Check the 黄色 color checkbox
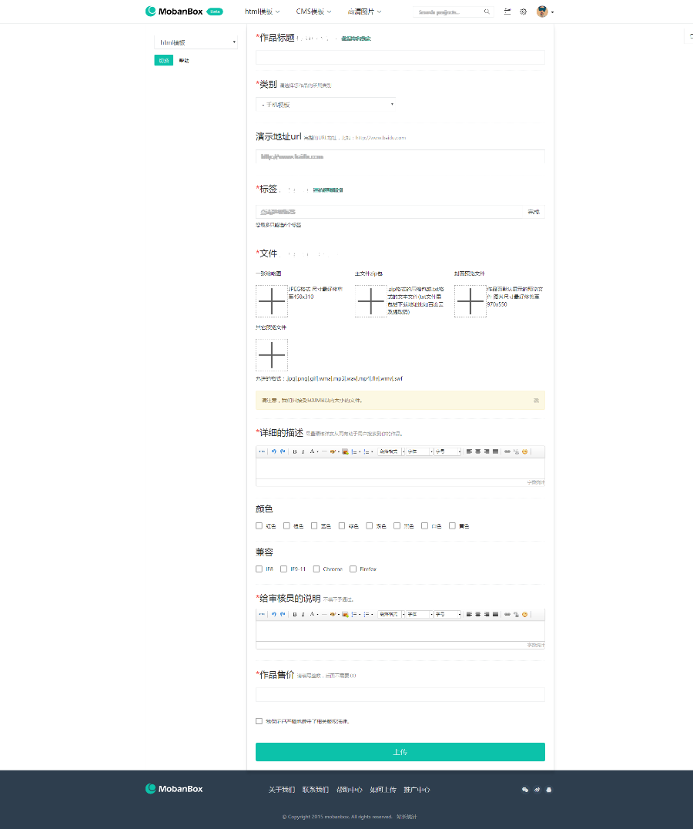 (x=452, y=526)
